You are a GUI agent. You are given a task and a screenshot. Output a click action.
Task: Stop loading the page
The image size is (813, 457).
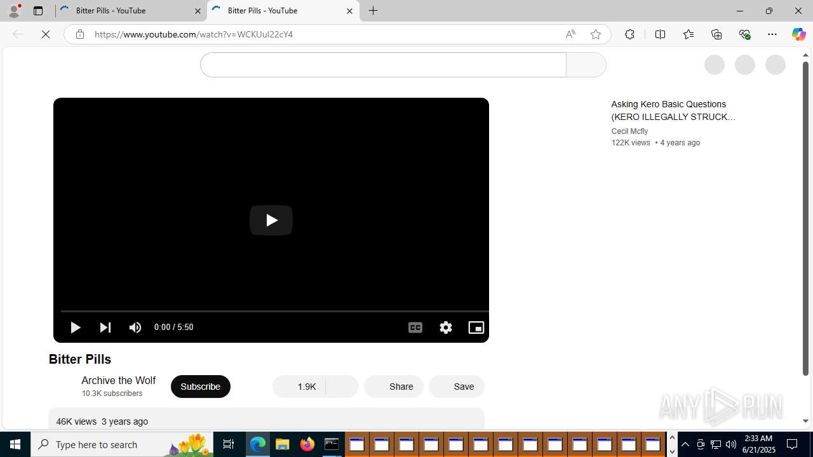coord(46,34)
